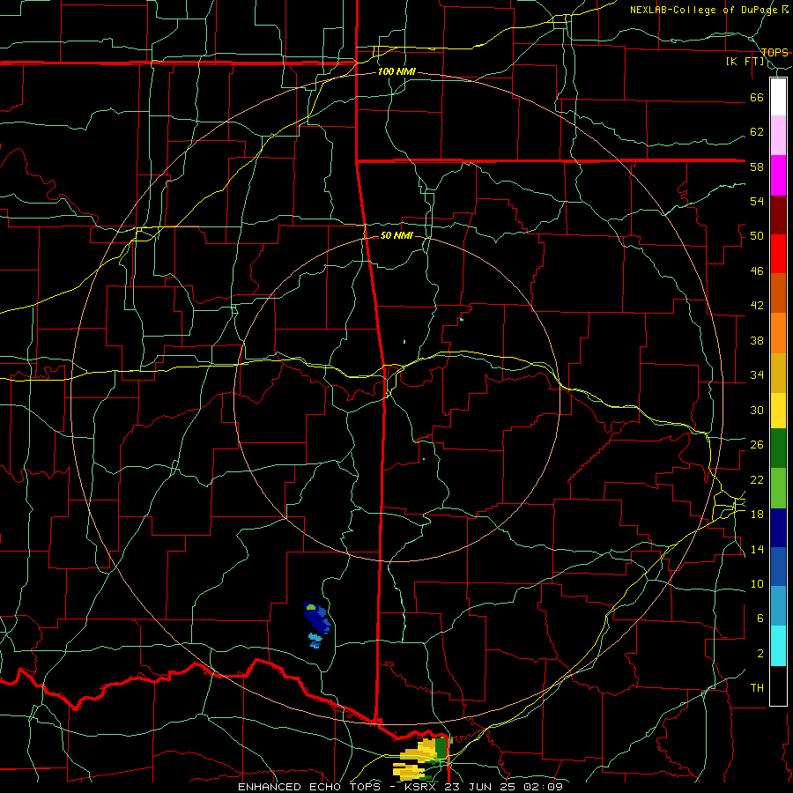
Task: Click the light pink legend swatch
Action: 778,135
